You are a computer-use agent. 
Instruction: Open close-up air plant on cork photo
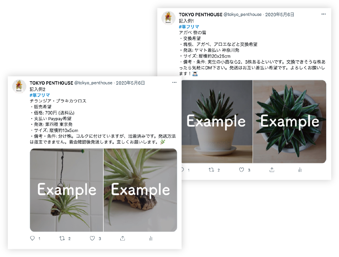pyautogui.click(x=140, y=190)
